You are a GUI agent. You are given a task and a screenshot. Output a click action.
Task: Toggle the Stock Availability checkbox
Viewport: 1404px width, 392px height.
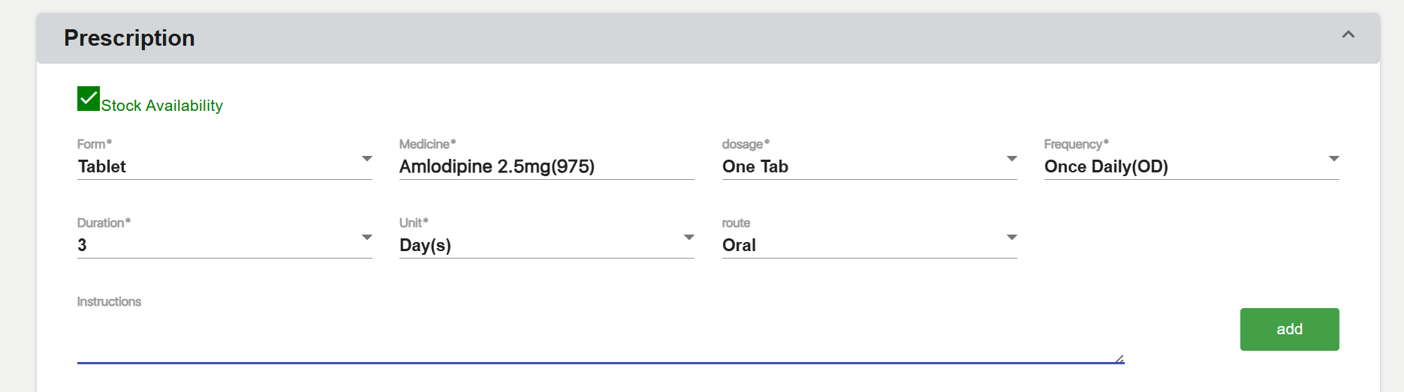89,99
